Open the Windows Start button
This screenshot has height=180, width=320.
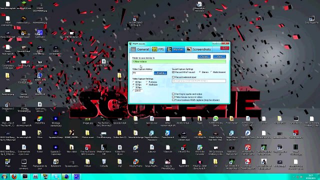coord(4,176)
